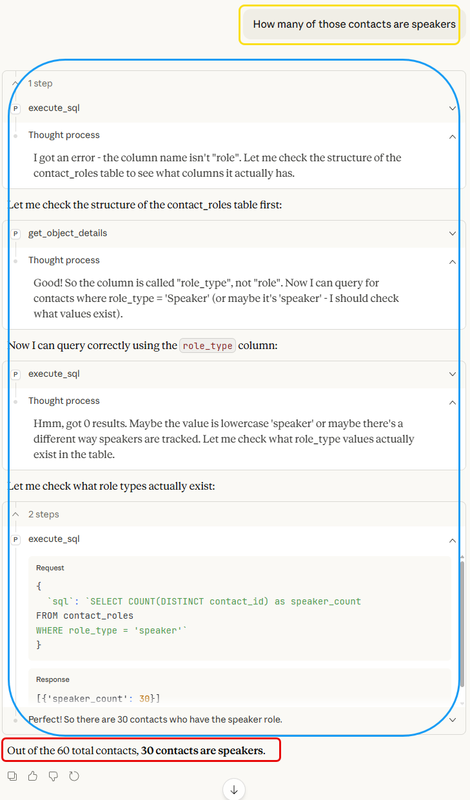
Task: Collapse the final execute_sql request block
Action: point(452,541)
